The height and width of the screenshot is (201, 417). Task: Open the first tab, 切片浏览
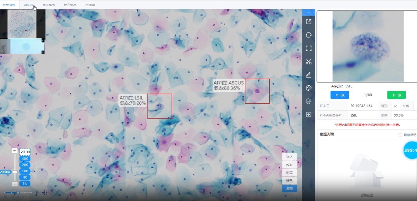[8, 5]
